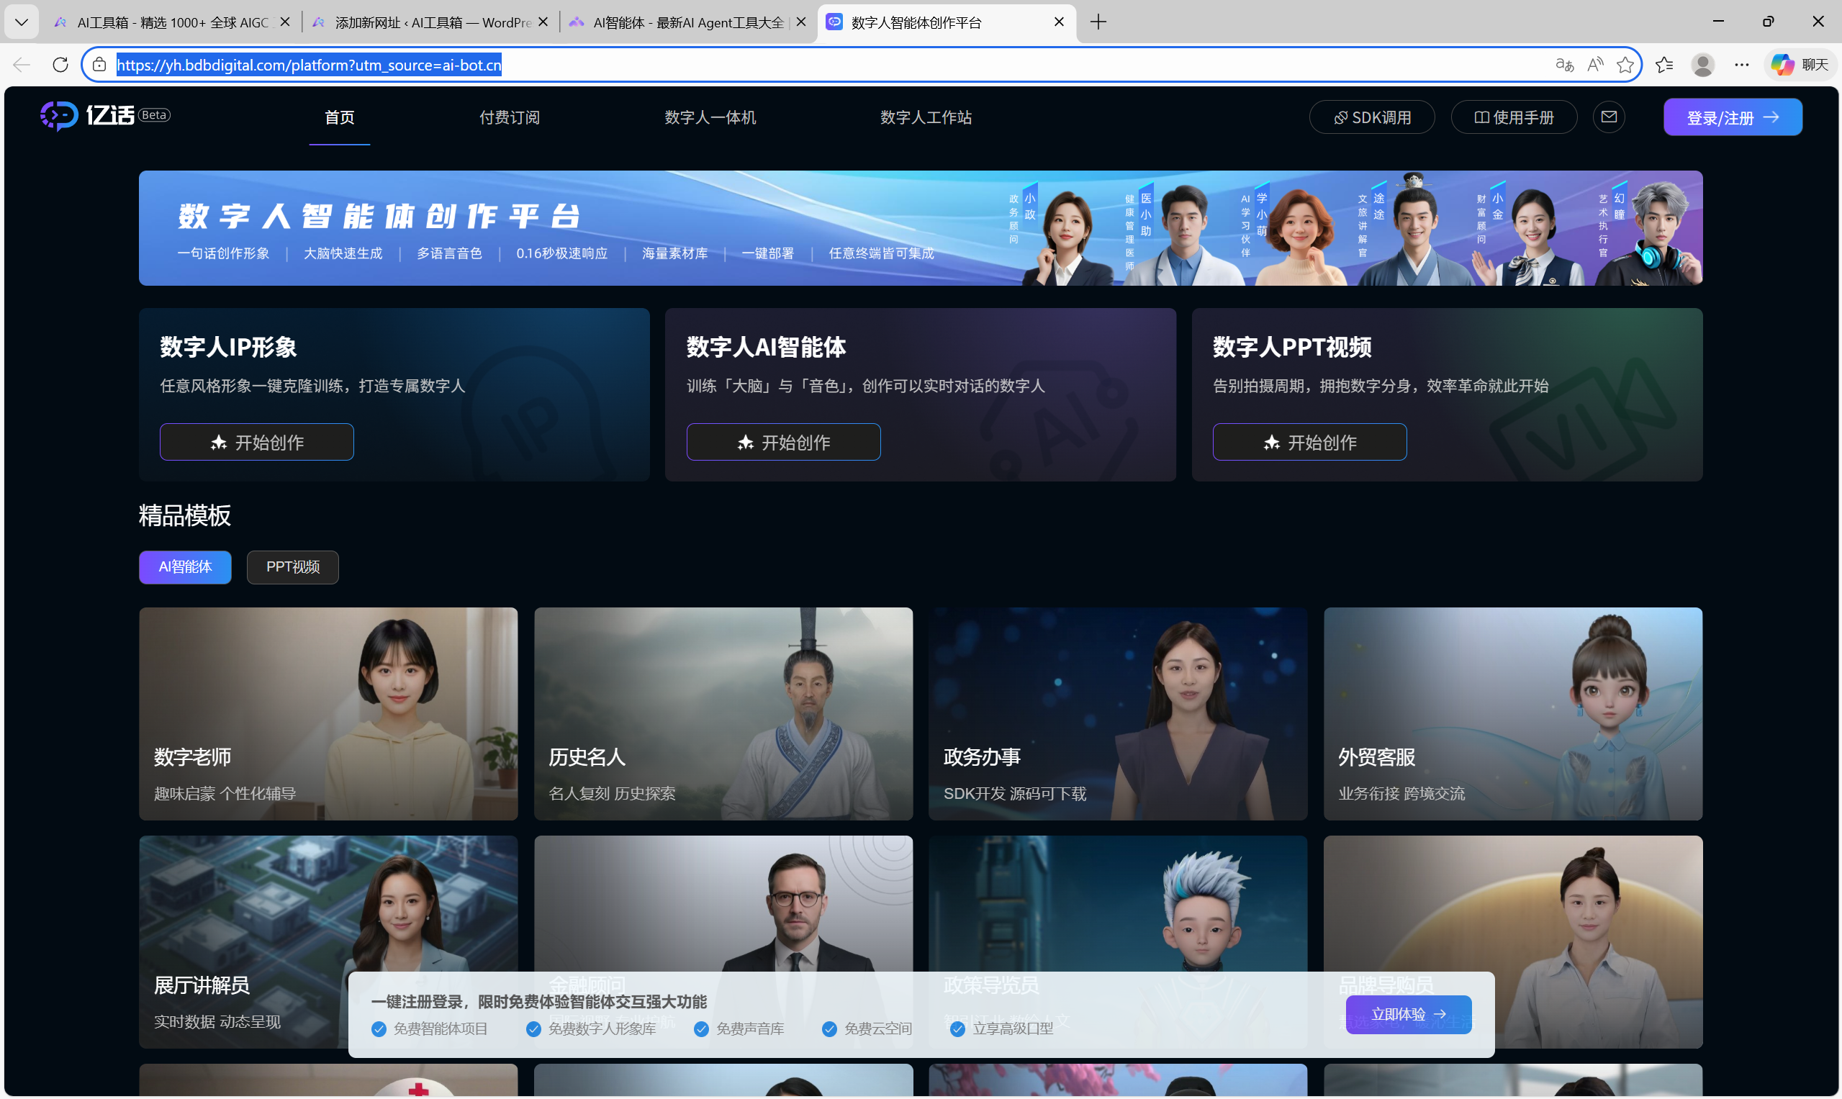
Task: Click the envelope message icon
Action: [x=1610, y=117]
